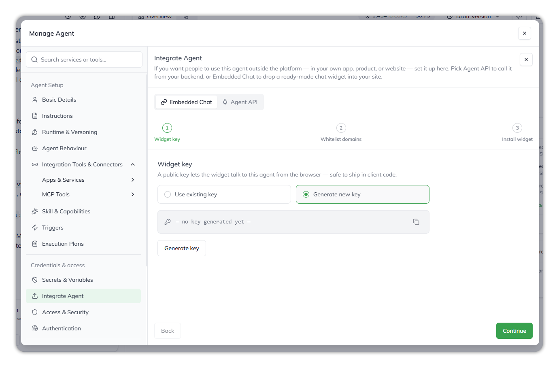
Task: Select the Use existing key option
Action: point(224,194)
